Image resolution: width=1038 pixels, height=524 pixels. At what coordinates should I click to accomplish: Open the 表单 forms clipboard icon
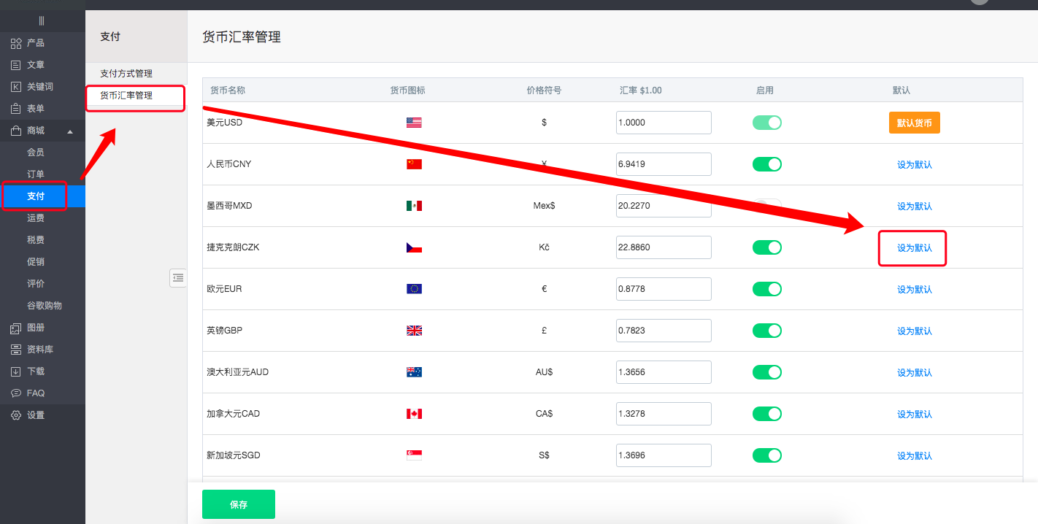pos(16,109)
